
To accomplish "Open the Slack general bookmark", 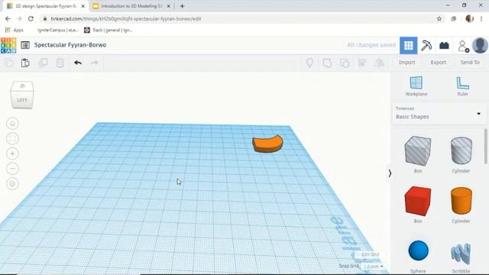I will tap(108, 30).
